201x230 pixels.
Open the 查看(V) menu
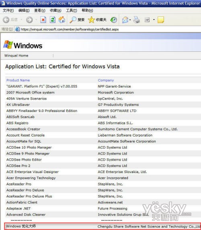pyautogui.click(x=39, y=10)
